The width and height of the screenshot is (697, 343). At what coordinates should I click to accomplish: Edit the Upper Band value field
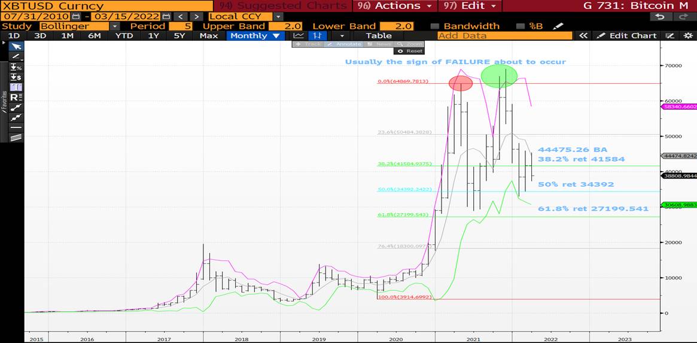tap(286, 26)
